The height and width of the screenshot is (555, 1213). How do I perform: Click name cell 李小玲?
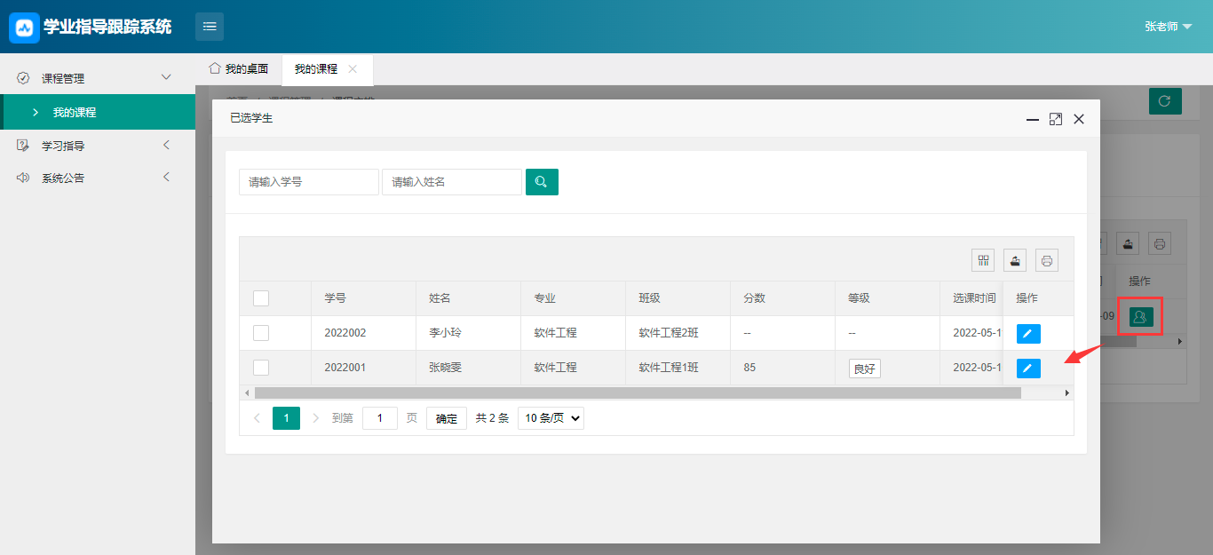tap(468, 333)
